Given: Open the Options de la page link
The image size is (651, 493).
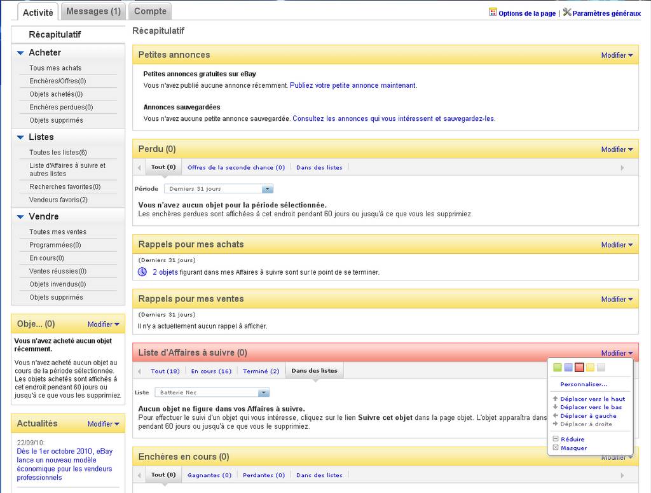Looking at the screenshot, I should pyautogui.click(x=527, y=13).
